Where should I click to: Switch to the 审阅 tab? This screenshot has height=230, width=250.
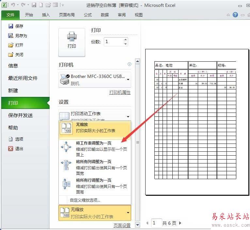click(122, 15)
